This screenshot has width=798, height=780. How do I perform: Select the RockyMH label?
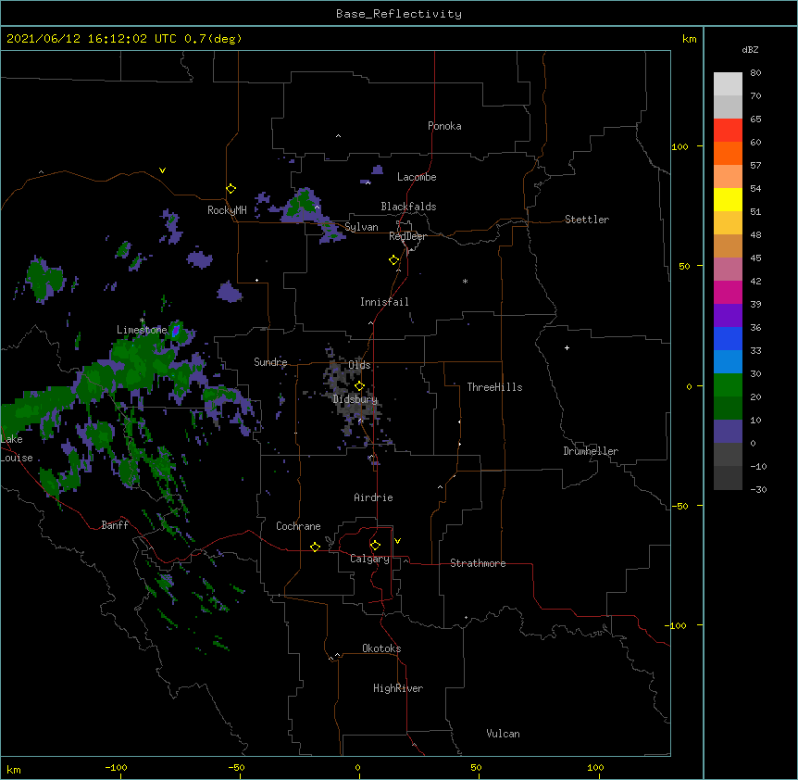pyautogui.click(x=227, y=210)
